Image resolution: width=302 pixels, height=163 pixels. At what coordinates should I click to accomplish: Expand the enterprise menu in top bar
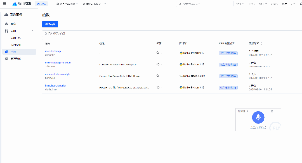pyautogui.click(x=240, y=4)
